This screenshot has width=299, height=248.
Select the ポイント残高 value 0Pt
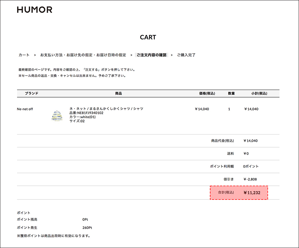click(85, 220)
